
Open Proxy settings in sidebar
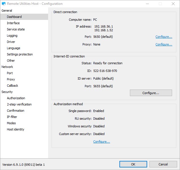11,79
